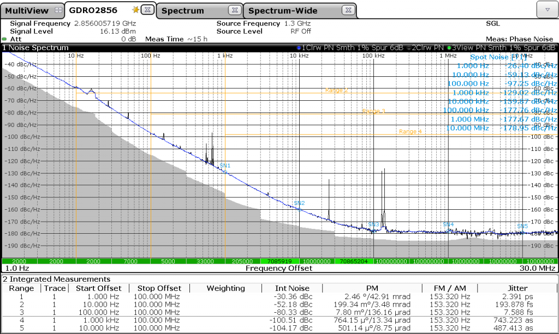
Task: Click the -52.18 dBc Int Noise cell
Action: [x=293, y=305]
